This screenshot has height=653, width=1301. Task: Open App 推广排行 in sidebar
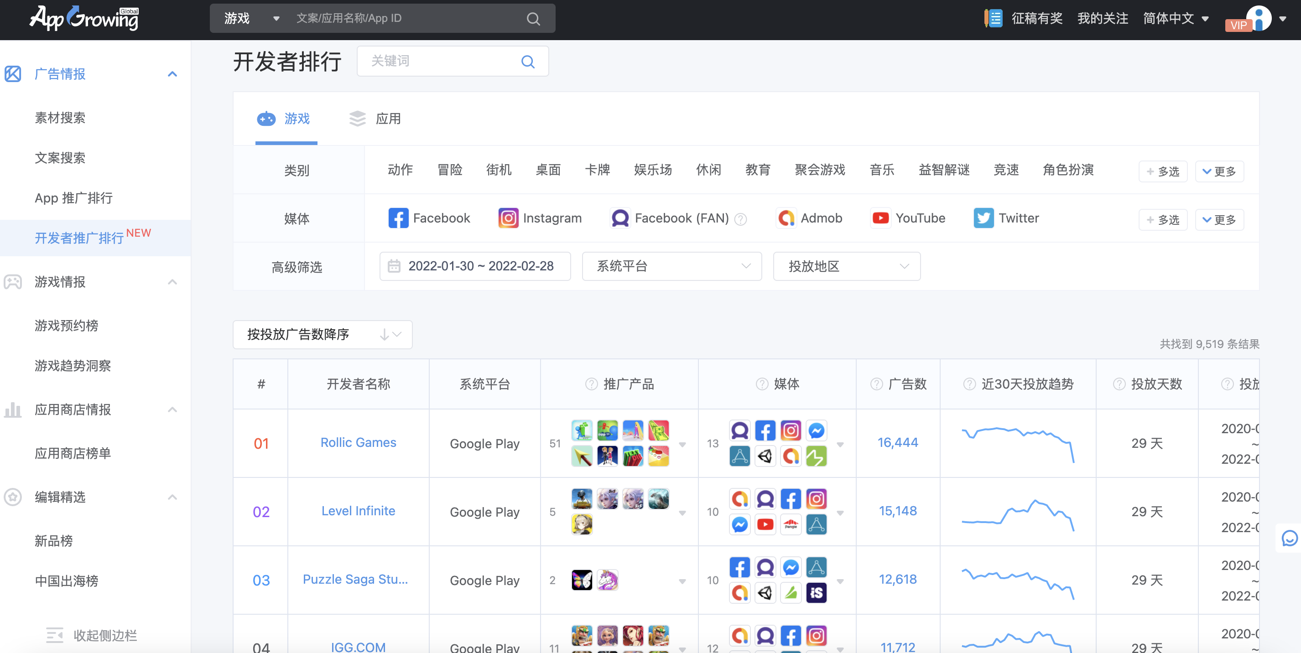74,198
